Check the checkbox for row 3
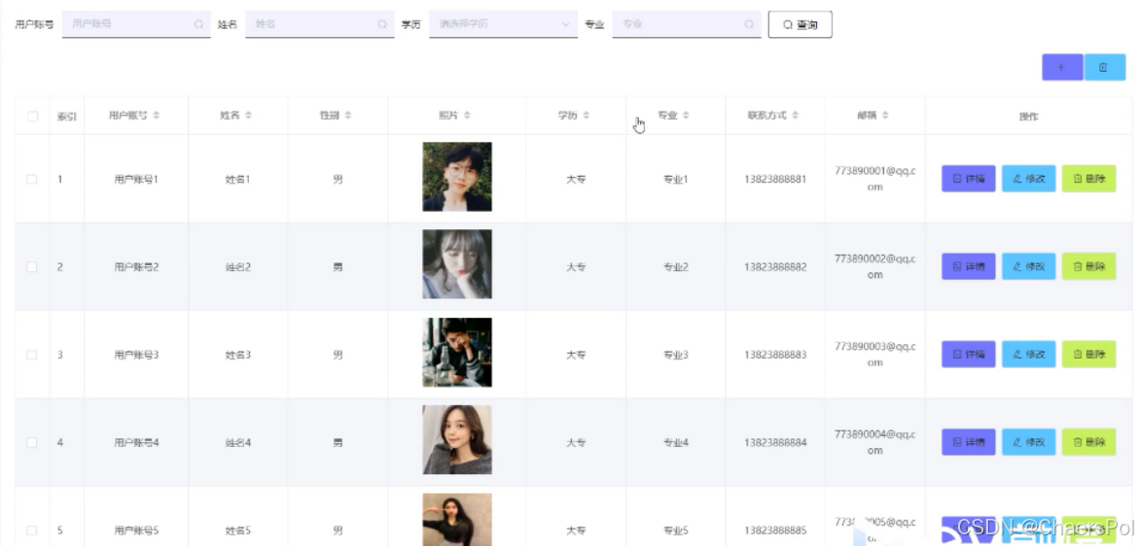This screenshot has width=1139, height=547. tap(32, 355)
